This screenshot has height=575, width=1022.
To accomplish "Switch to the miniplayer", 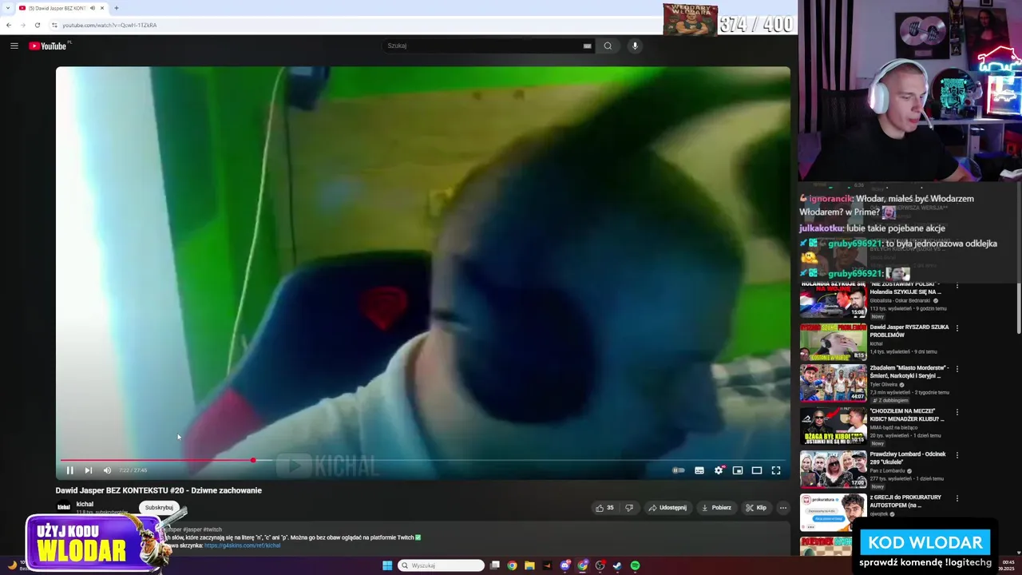I will (738, 470).
